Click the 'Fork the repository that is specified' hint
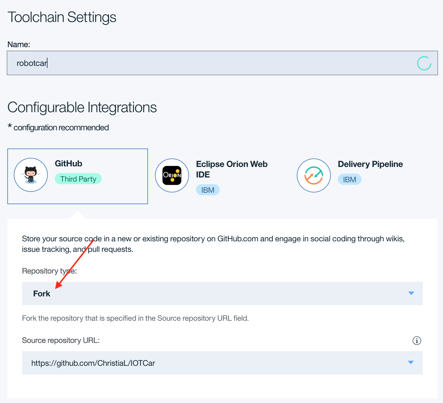 pos(135,318)
